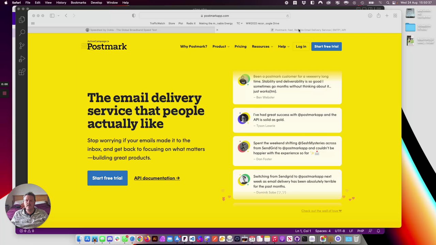
Task: Open the Pricing page link
Action: pyautogui.click(x=240, y=47)
